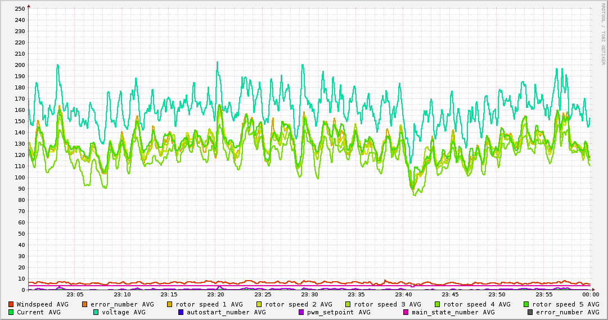This screenshot has width=608, height=320.
Task: Select the teal voltage AVG legend swatch
Action: (96, 312)
